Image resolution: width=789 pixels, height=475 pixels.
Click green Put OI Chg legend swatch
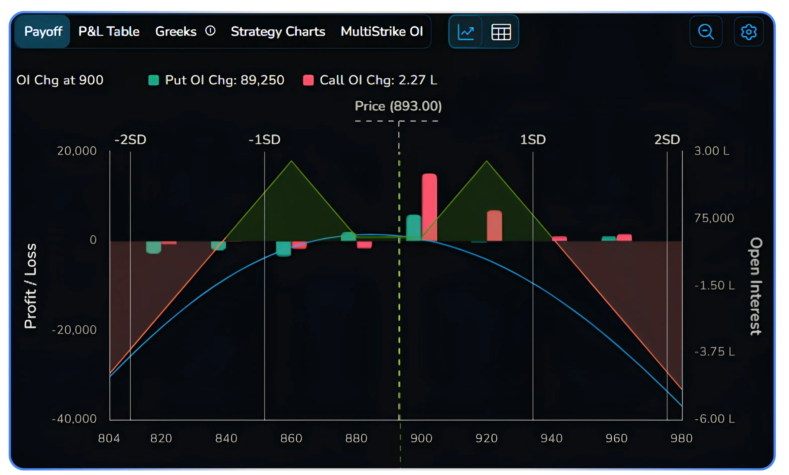click(154, 80)
